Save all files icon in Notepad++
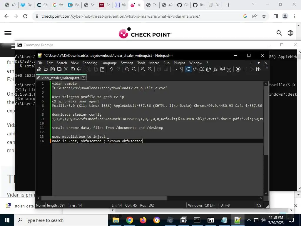The width and height of the screenshot is (301, 226). (x=59, y=69)
